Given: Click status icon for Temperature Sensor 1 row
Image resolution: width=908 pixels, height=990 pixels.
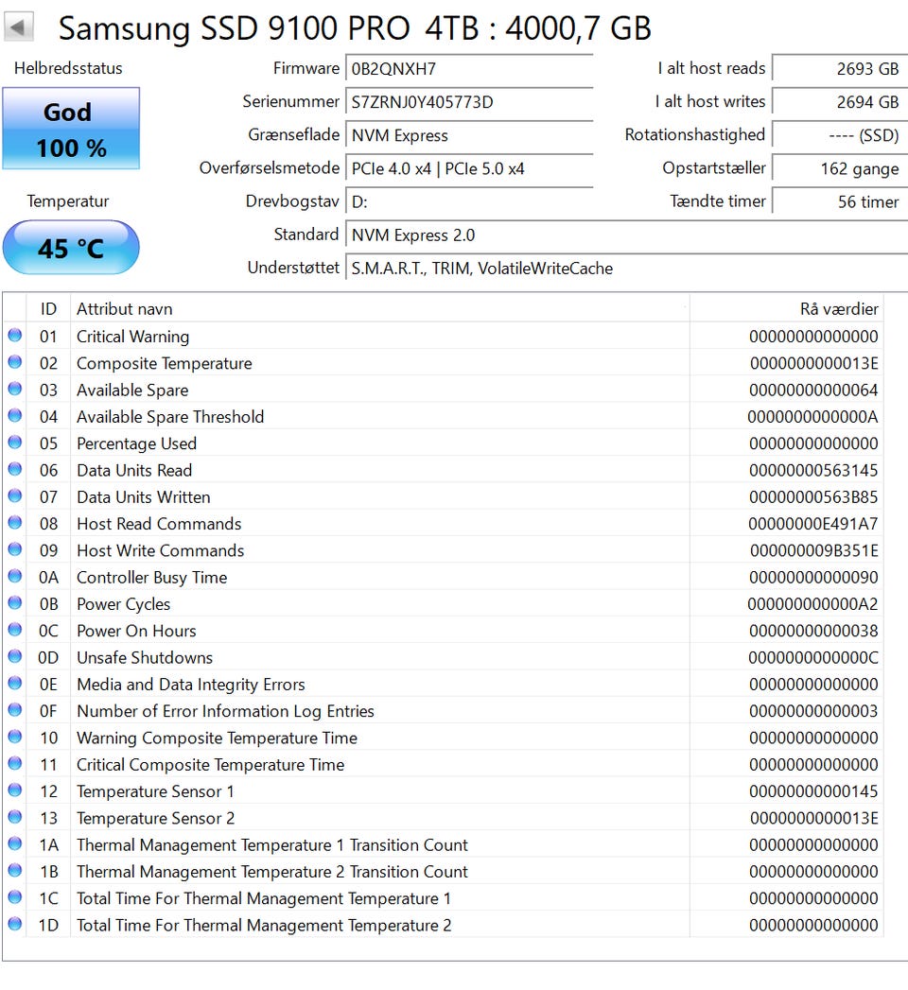Looking at the screenshot, I should (14, 790).
